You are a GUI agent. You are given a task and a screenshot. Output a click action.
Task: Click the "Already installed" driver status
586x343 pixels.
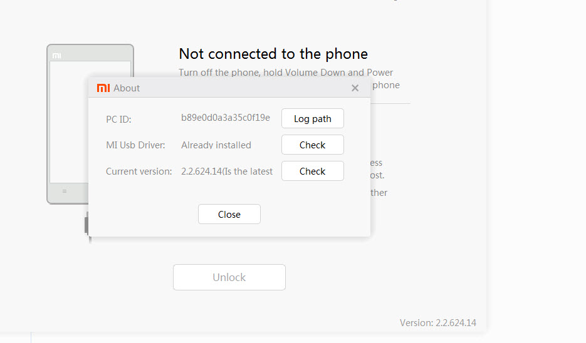point(216,145)
